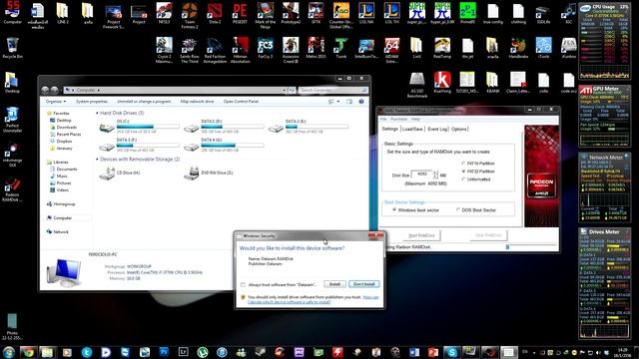This screenshot has height=359, width=639.
Task: Check Always trust software from Dataram
Action: point(243,284)
